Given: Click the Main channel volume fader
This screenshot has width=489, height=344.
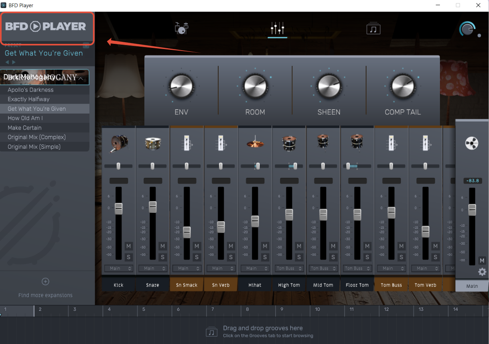Looking at the screenshot, I should pyautogui.click(x=472, y=210).
